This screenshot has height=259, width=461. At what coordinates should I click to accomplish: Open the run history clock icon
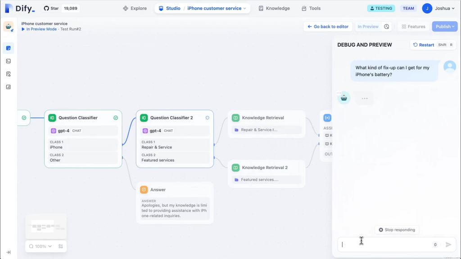pyautogui.click(x=387, y=27)
